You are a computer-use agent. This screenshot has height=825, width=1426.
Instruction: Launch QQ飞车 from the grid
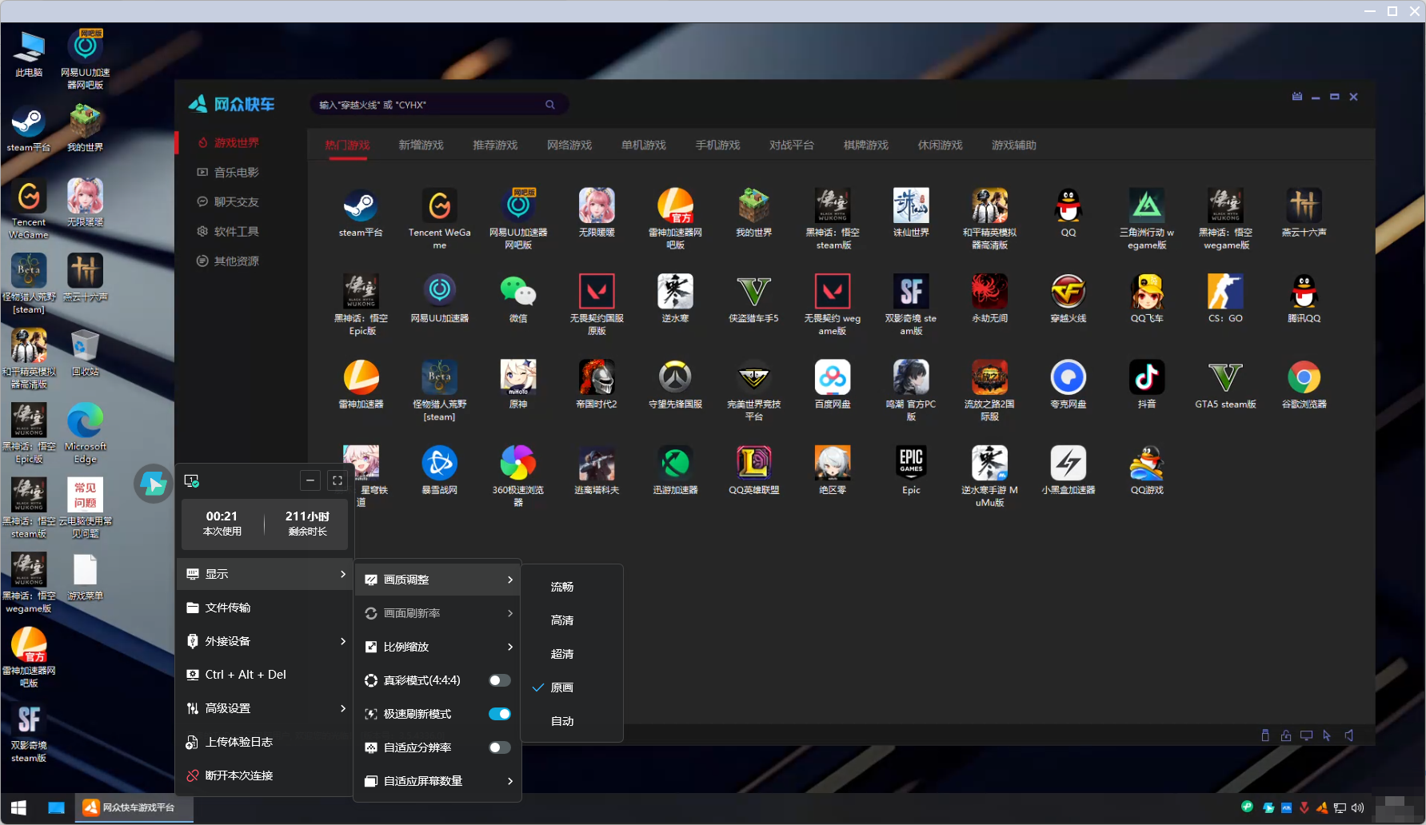point(1147,298)
